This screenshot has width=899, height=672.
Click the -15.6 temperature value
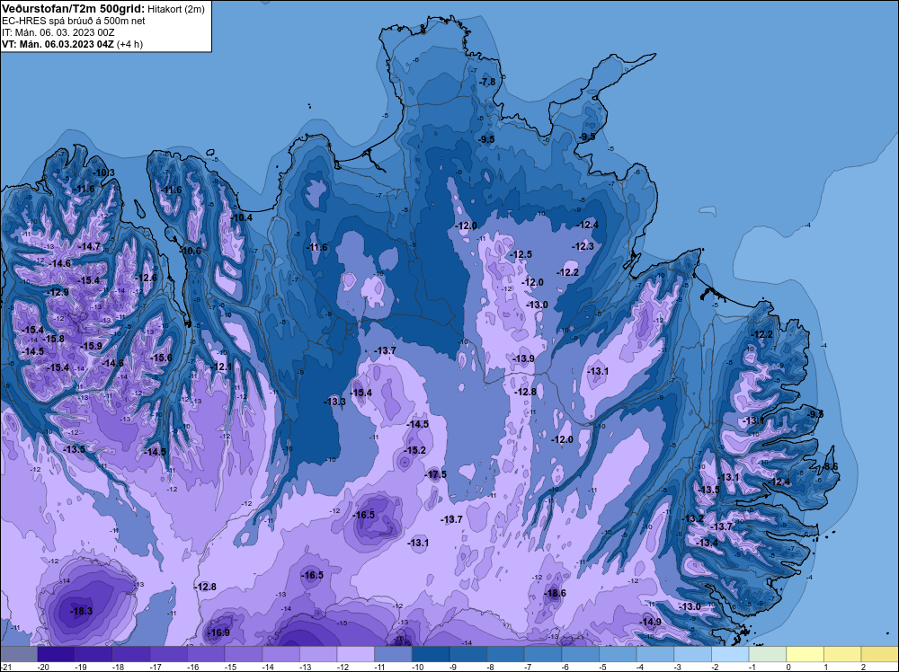pos(161,358)
